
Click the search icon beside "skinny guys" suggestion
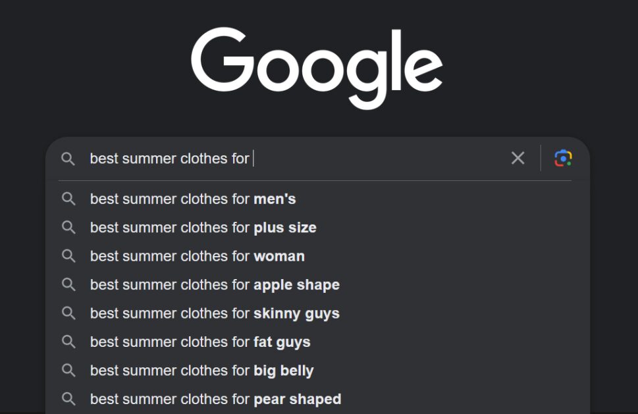click(68, 313)
